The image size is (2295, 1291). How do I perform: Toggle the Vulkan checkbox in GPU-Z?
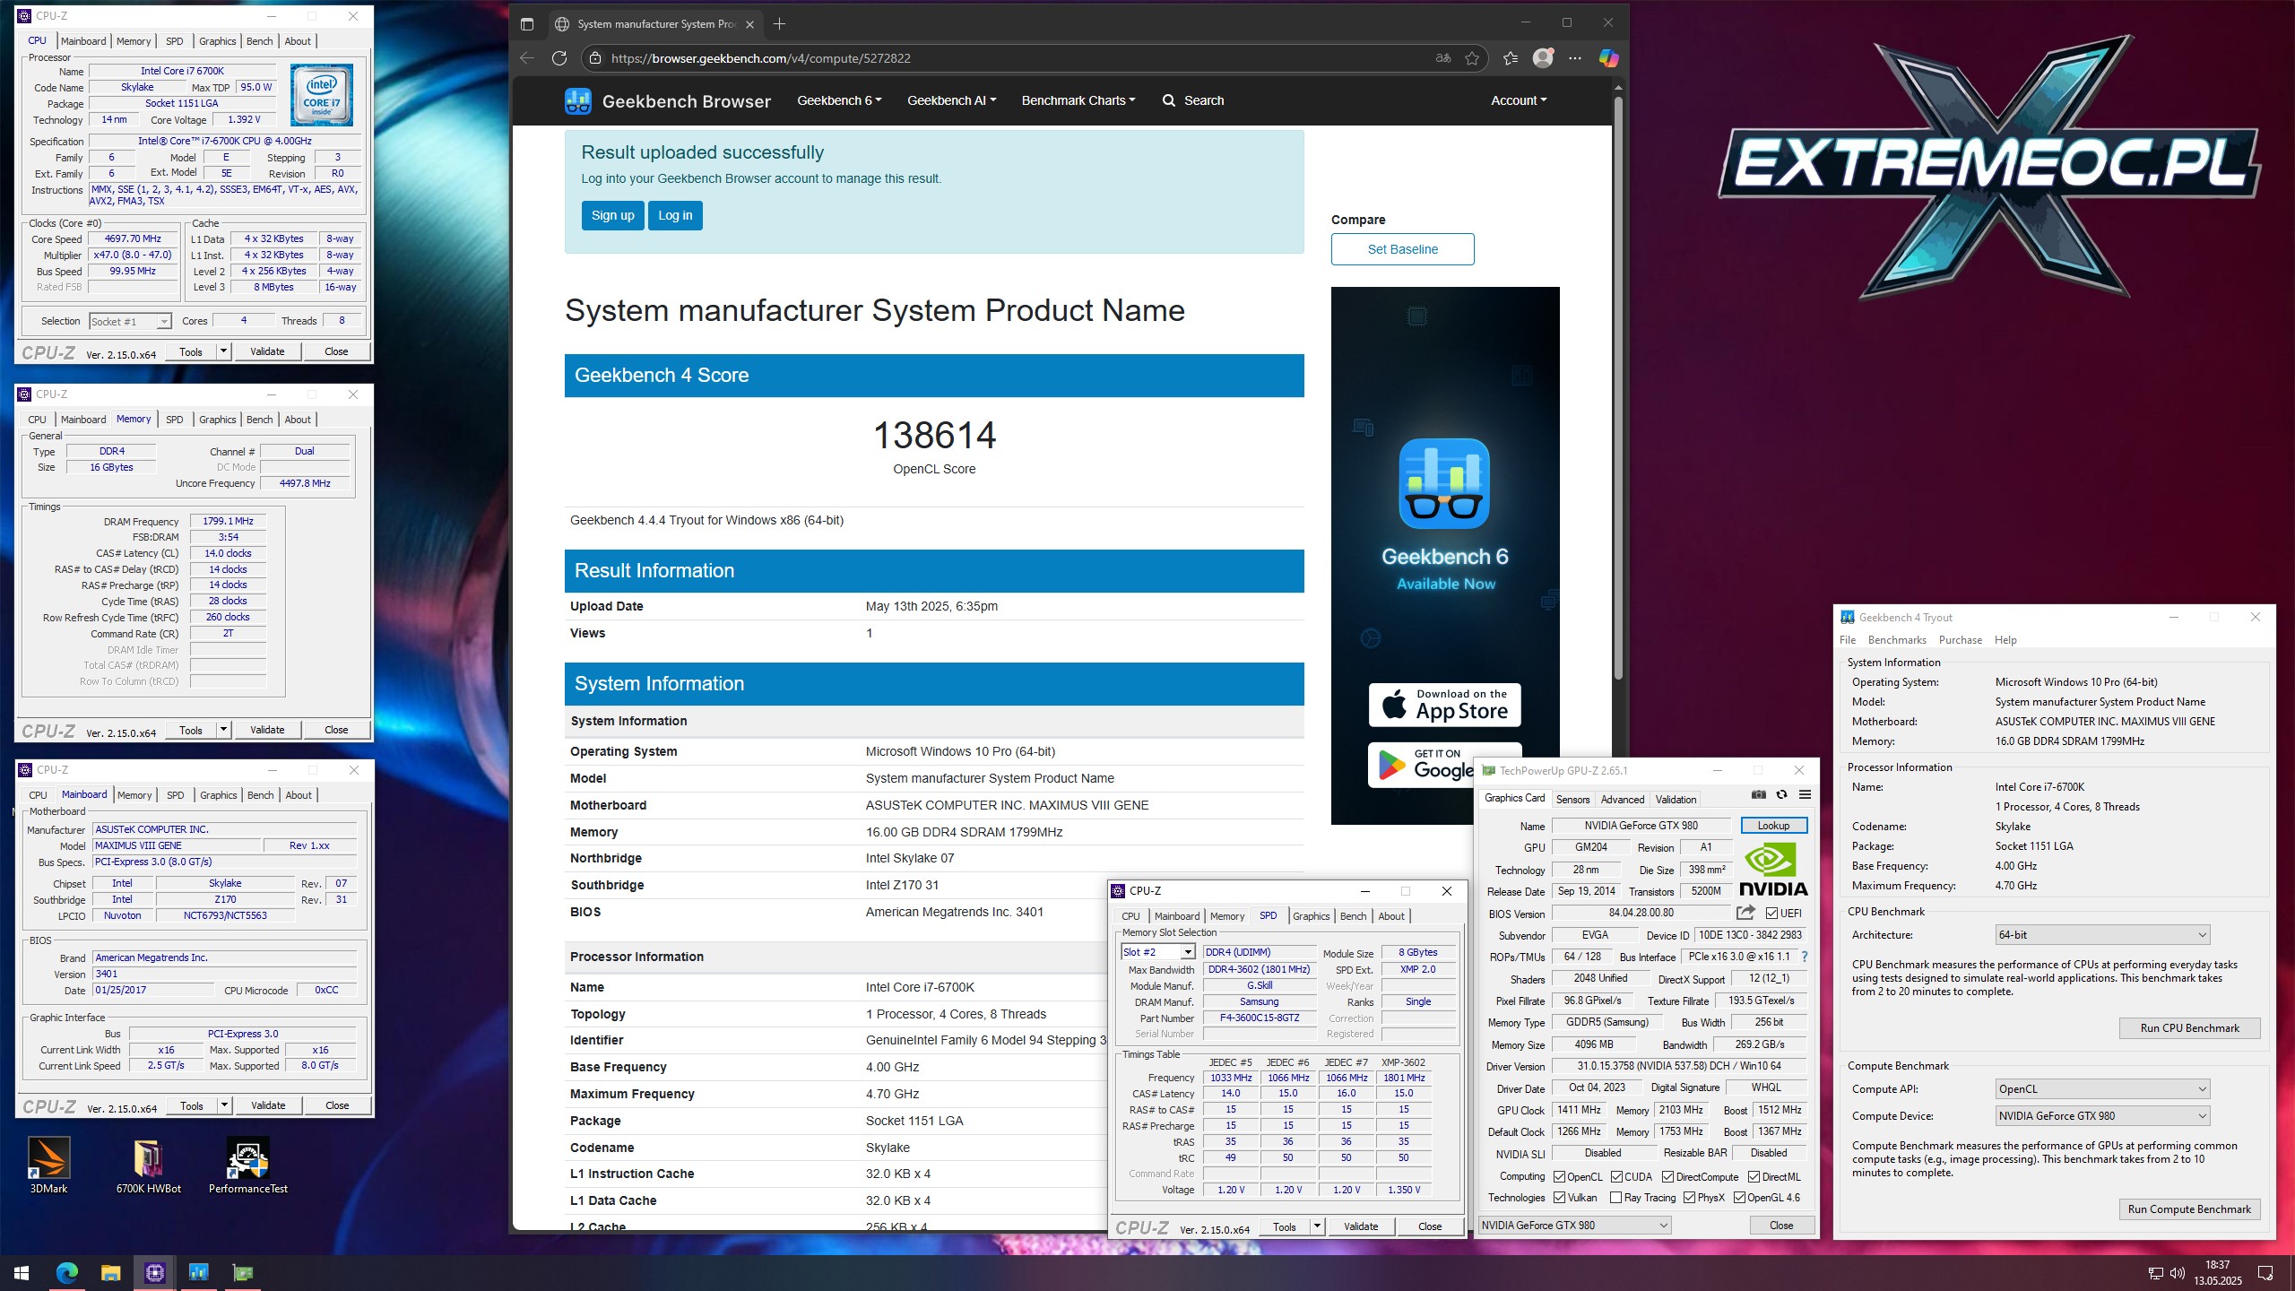[x=1559, y=1197]
